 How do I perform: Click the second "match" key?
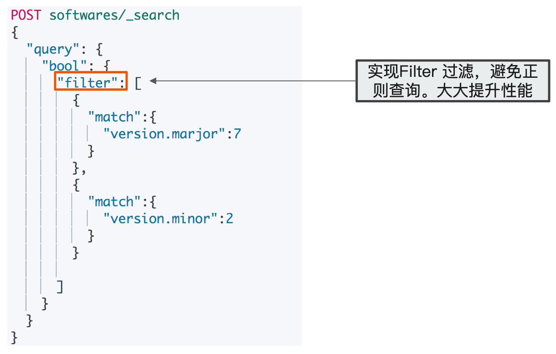(x=114, y=202)
